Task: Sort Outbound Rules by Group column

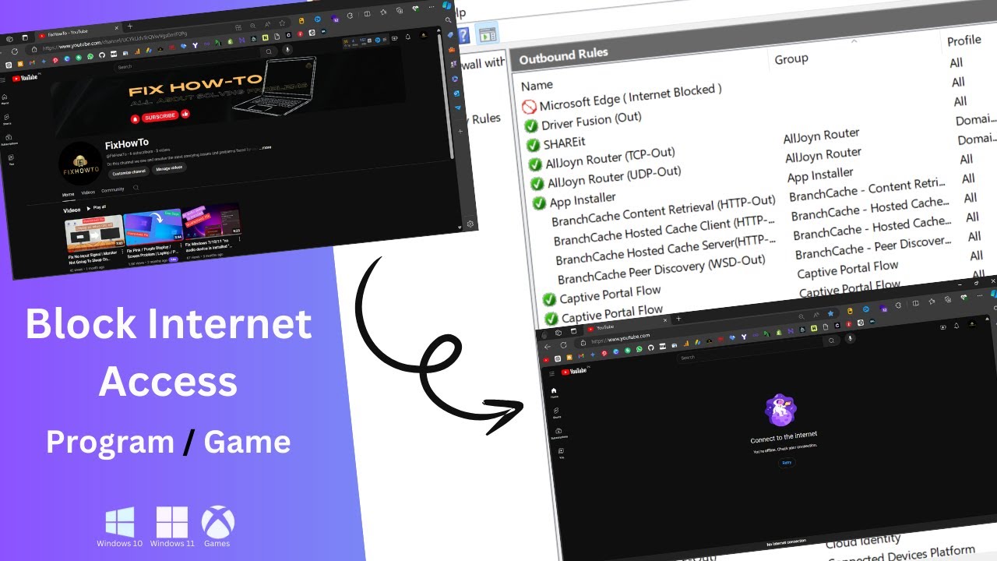Action: tap(791, 58)
